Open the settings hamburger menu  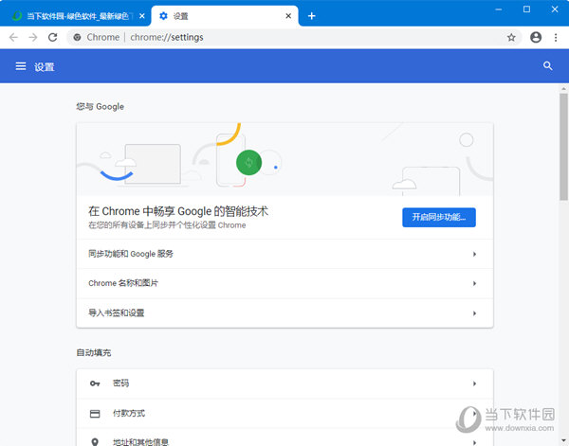pyautogui.click(x=21, y=66)
